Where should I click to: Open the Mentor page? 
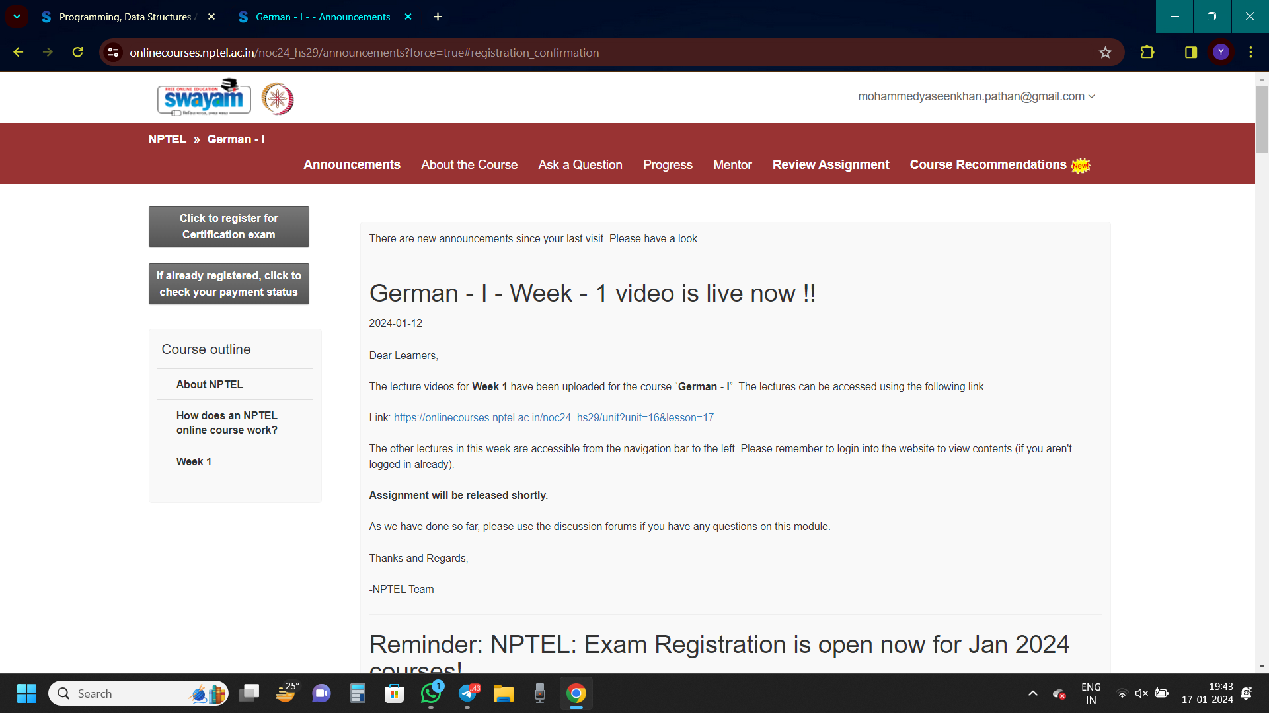point(732,165)
